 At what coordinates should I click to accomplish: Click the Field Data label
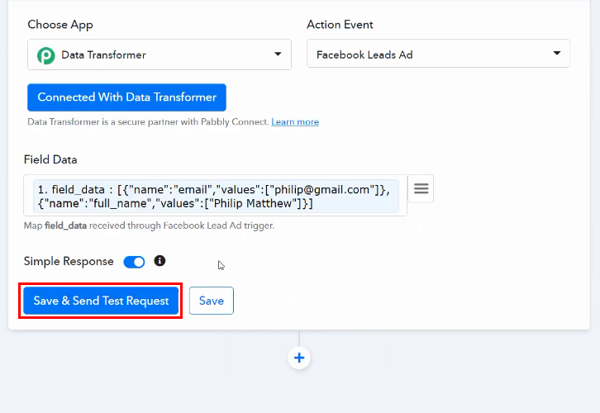pos(50,159)
